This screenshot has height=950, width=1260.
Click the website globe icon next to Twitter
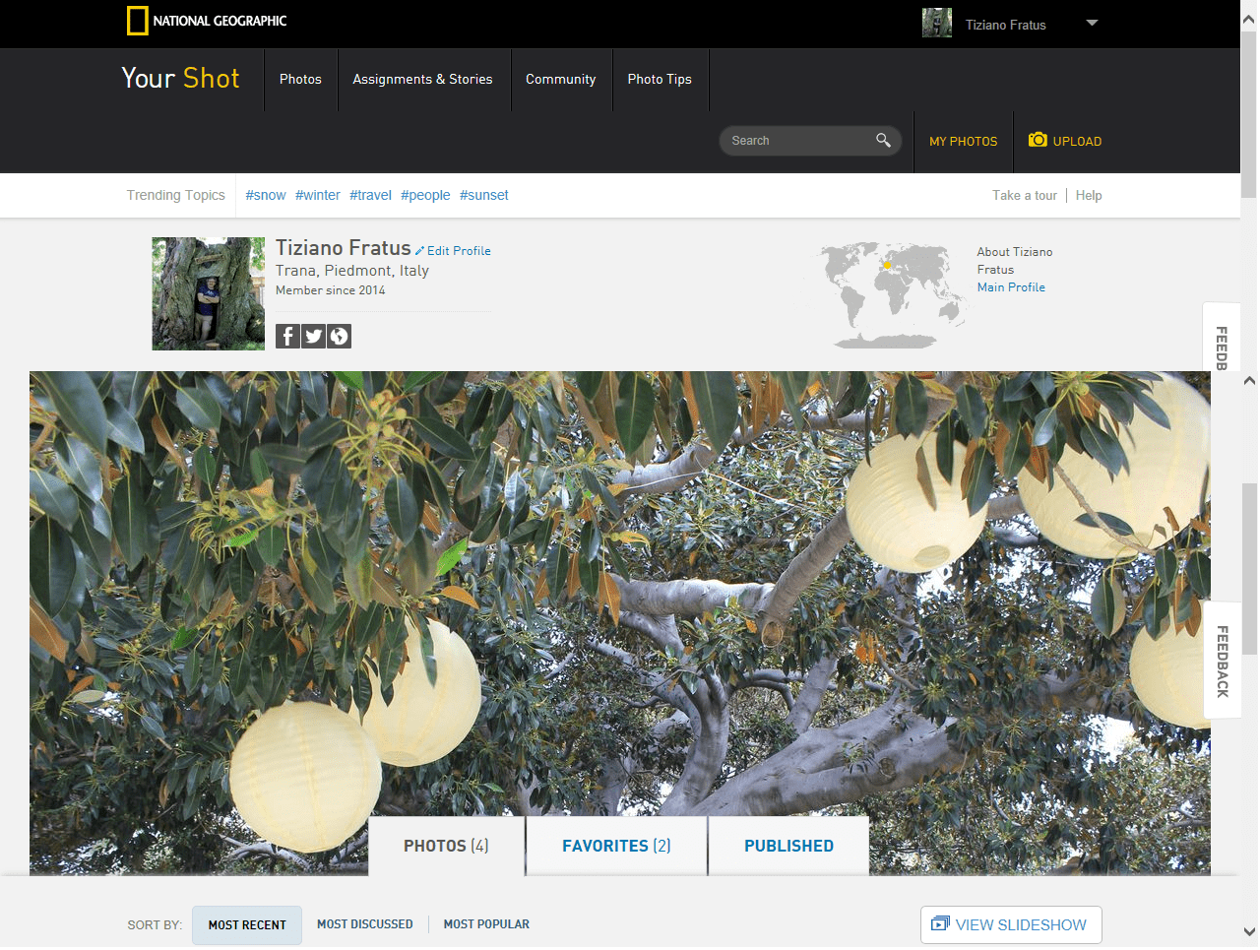tap(339, 336)
